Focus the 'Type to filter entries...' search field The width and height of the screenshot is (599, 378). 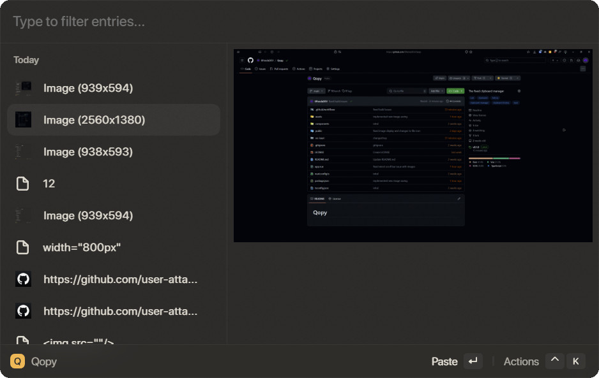point(299,22)
